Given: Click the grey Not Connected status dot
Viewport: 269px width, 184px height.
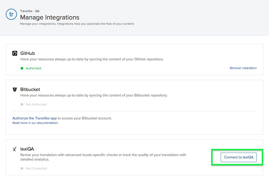Looking at the screenshot, I should click(x=22, y=168).
